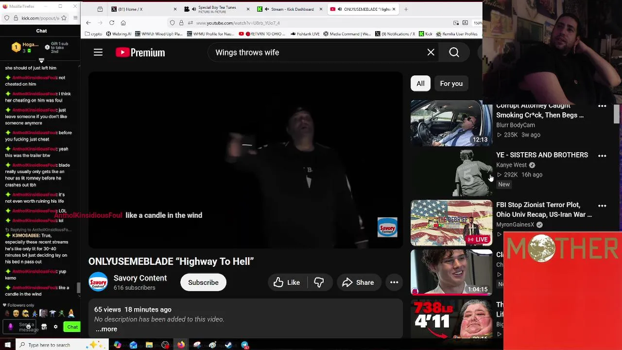622x350 pixels.
Task: Open the 1:04:15 video thumbnail
Action: [x=451, y=273]
